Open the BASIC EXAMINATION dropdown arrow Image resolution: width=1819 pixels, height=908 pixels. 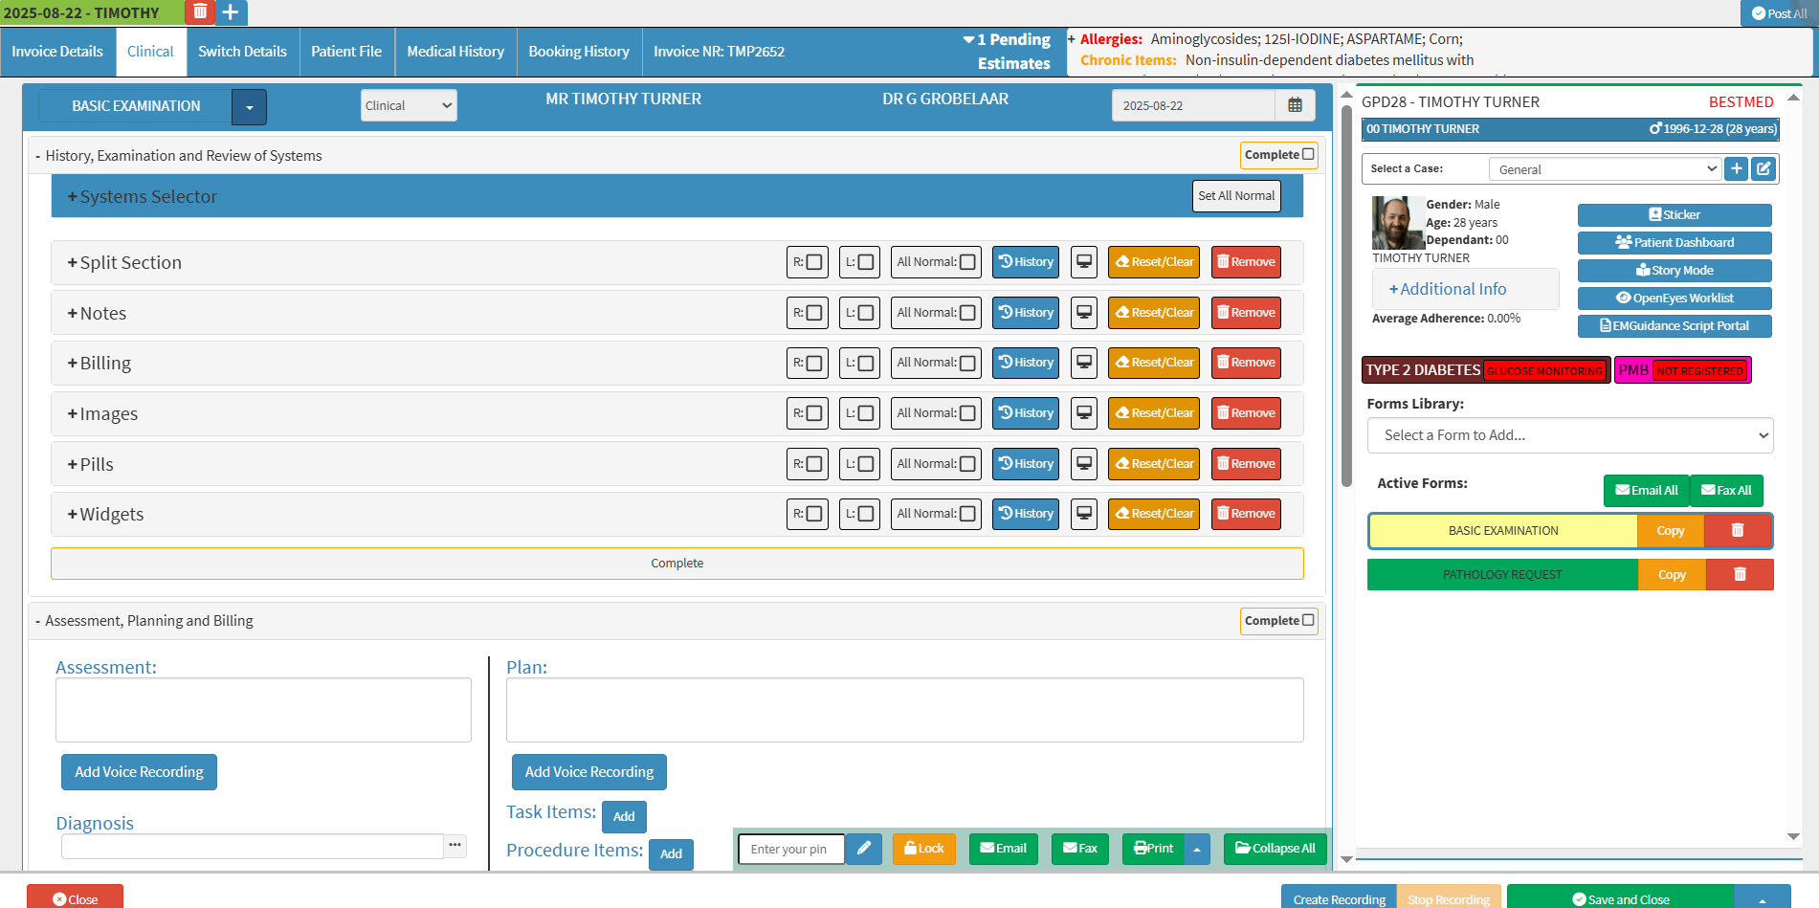[249, 107]
